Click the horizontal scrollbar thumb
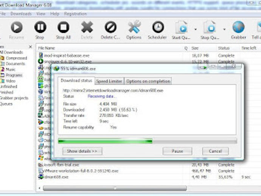 pyautogui.click(x=115, y=188)
